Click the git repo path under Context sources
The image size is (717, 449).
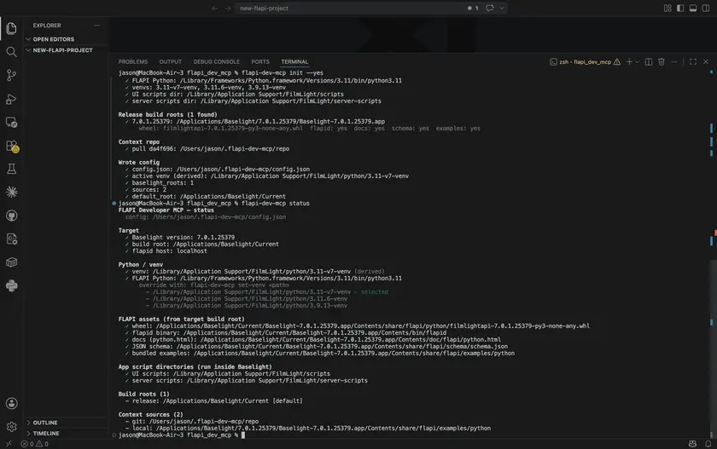[x=203, y=422]
